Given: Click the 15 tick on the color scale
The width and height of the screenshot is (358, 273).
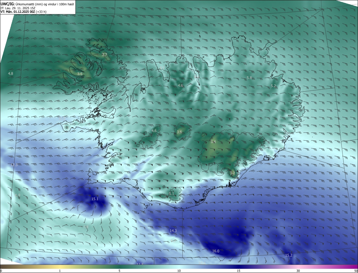Looking at the screenshot, I should click(239, 271).
